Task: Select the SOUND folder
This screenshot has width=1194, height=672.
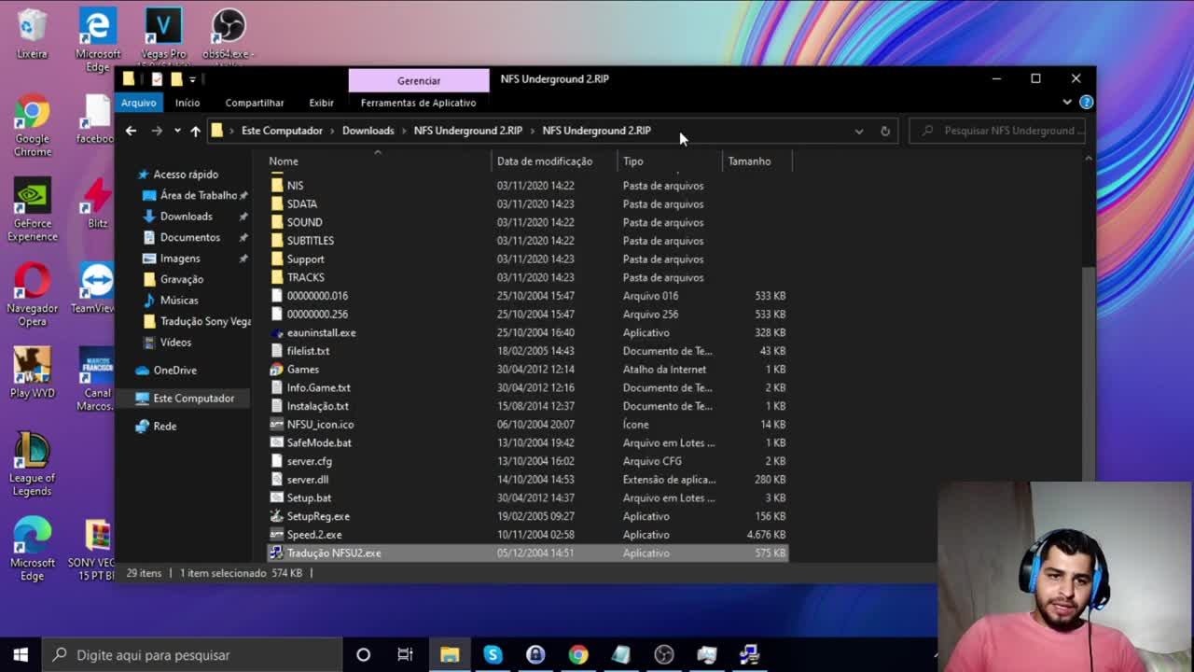Action: 304,222
